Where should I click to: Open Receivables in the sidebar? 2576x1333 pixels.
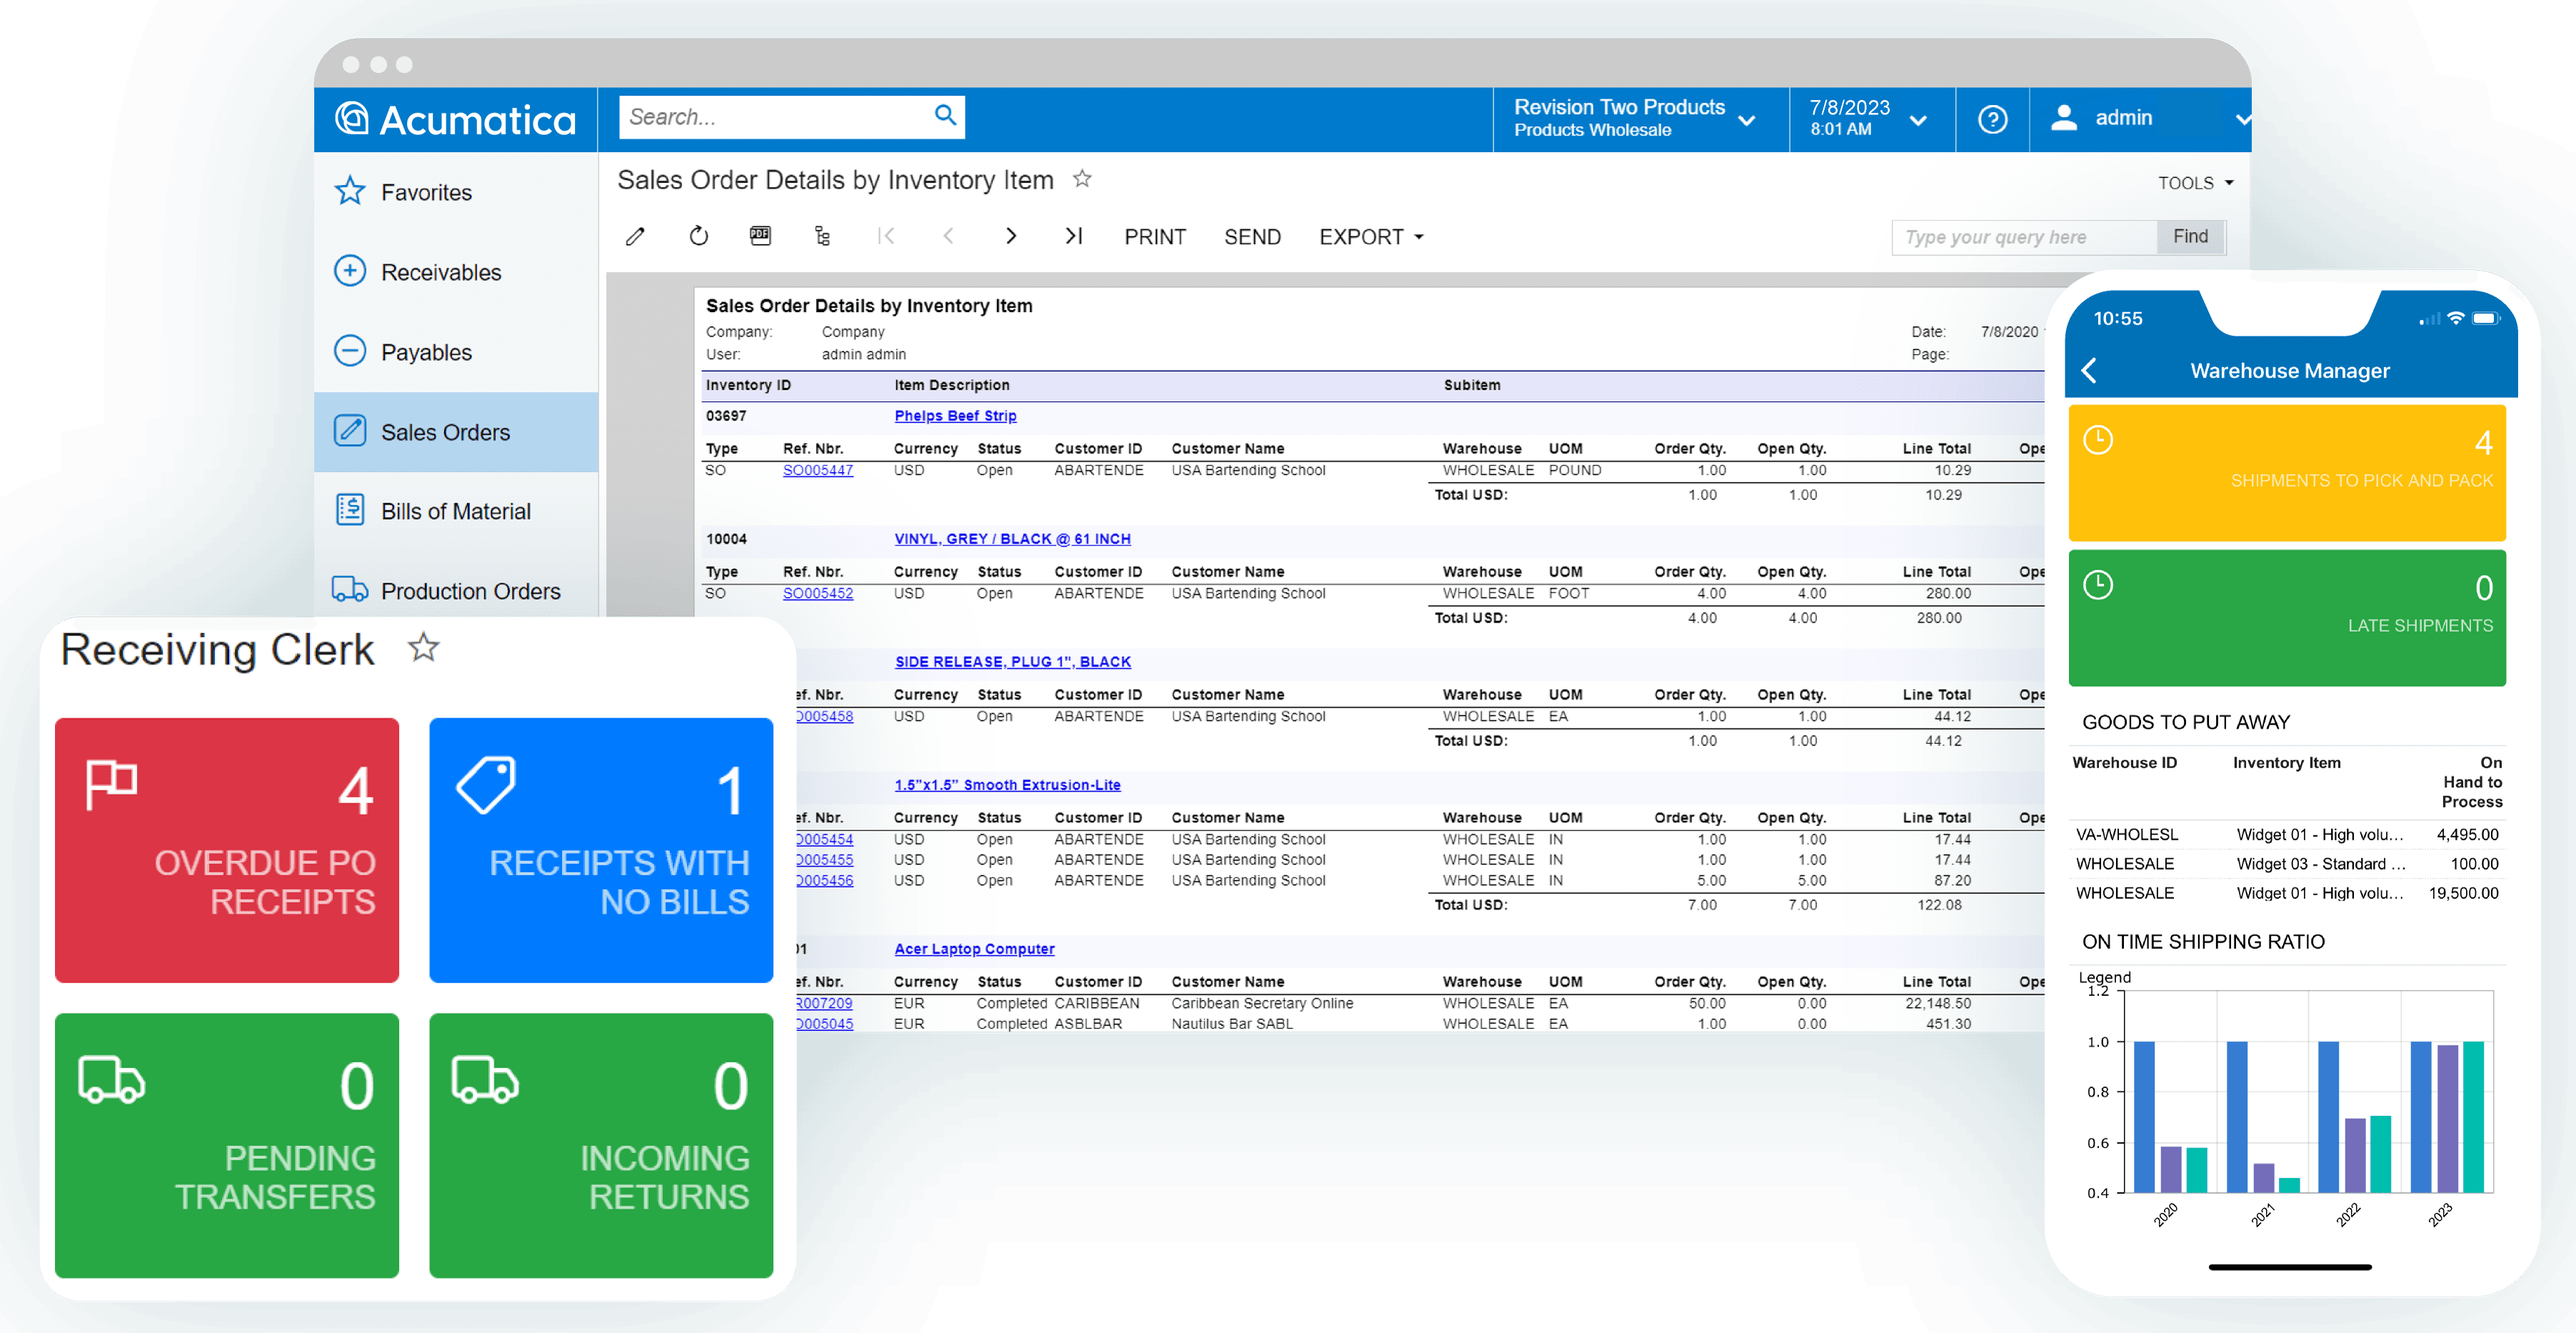point(456,272)
